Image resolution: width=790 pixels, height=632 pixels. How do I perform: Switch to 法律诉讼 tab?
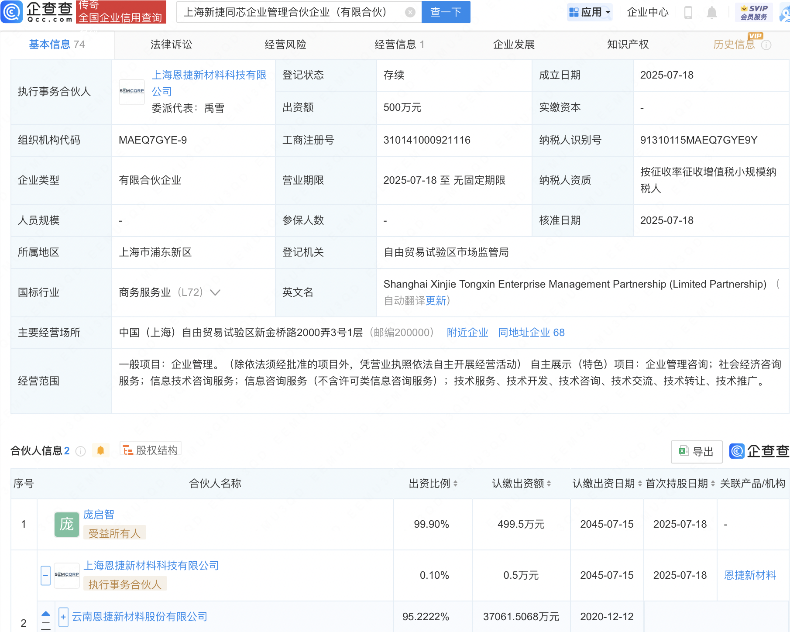[x=171, y=45]
